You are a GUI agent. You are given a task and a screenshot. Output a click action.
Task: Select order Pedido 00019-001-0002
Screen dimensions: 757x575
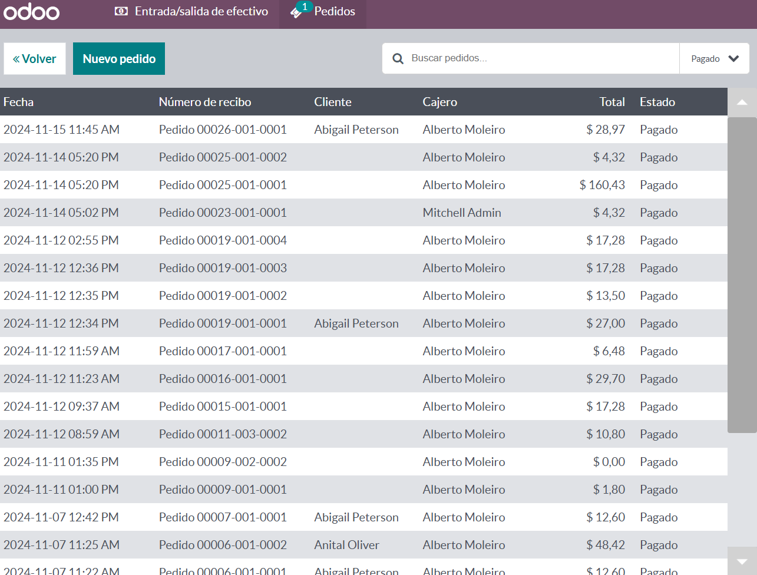(x=363, y=296)
